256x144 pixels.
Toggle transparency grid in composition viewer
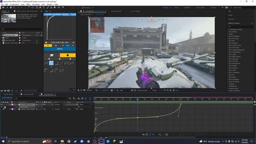[135, 90]
